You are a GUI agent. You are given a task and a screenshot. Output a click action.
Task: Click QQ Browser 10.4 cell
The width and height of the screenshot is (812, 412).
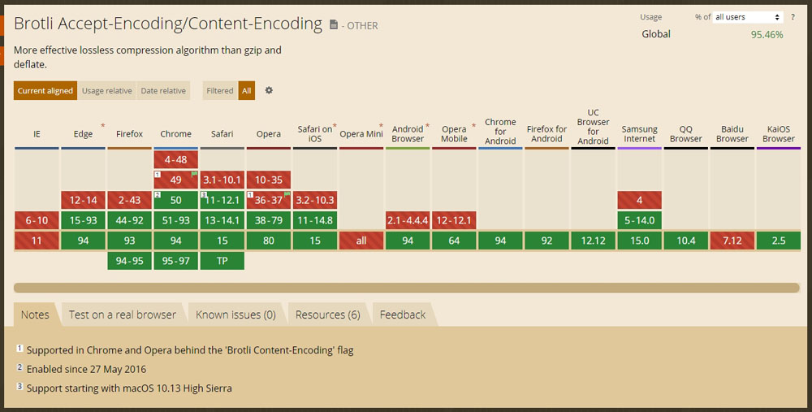(x=685, y=241)
